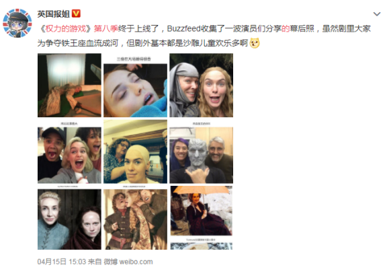Click the Buzzfeed text in the post
This screenshot has height=270, width=383.
[183, 29]
